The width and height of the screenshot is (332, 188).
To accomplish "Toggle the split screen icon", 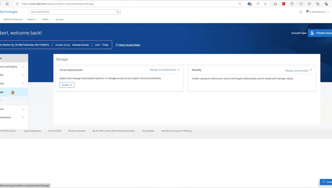I will (x=301, y=4).
